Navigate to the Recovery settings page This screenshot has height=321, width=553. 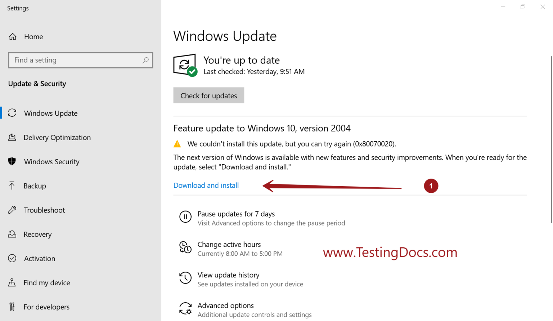tap(38, 234)
